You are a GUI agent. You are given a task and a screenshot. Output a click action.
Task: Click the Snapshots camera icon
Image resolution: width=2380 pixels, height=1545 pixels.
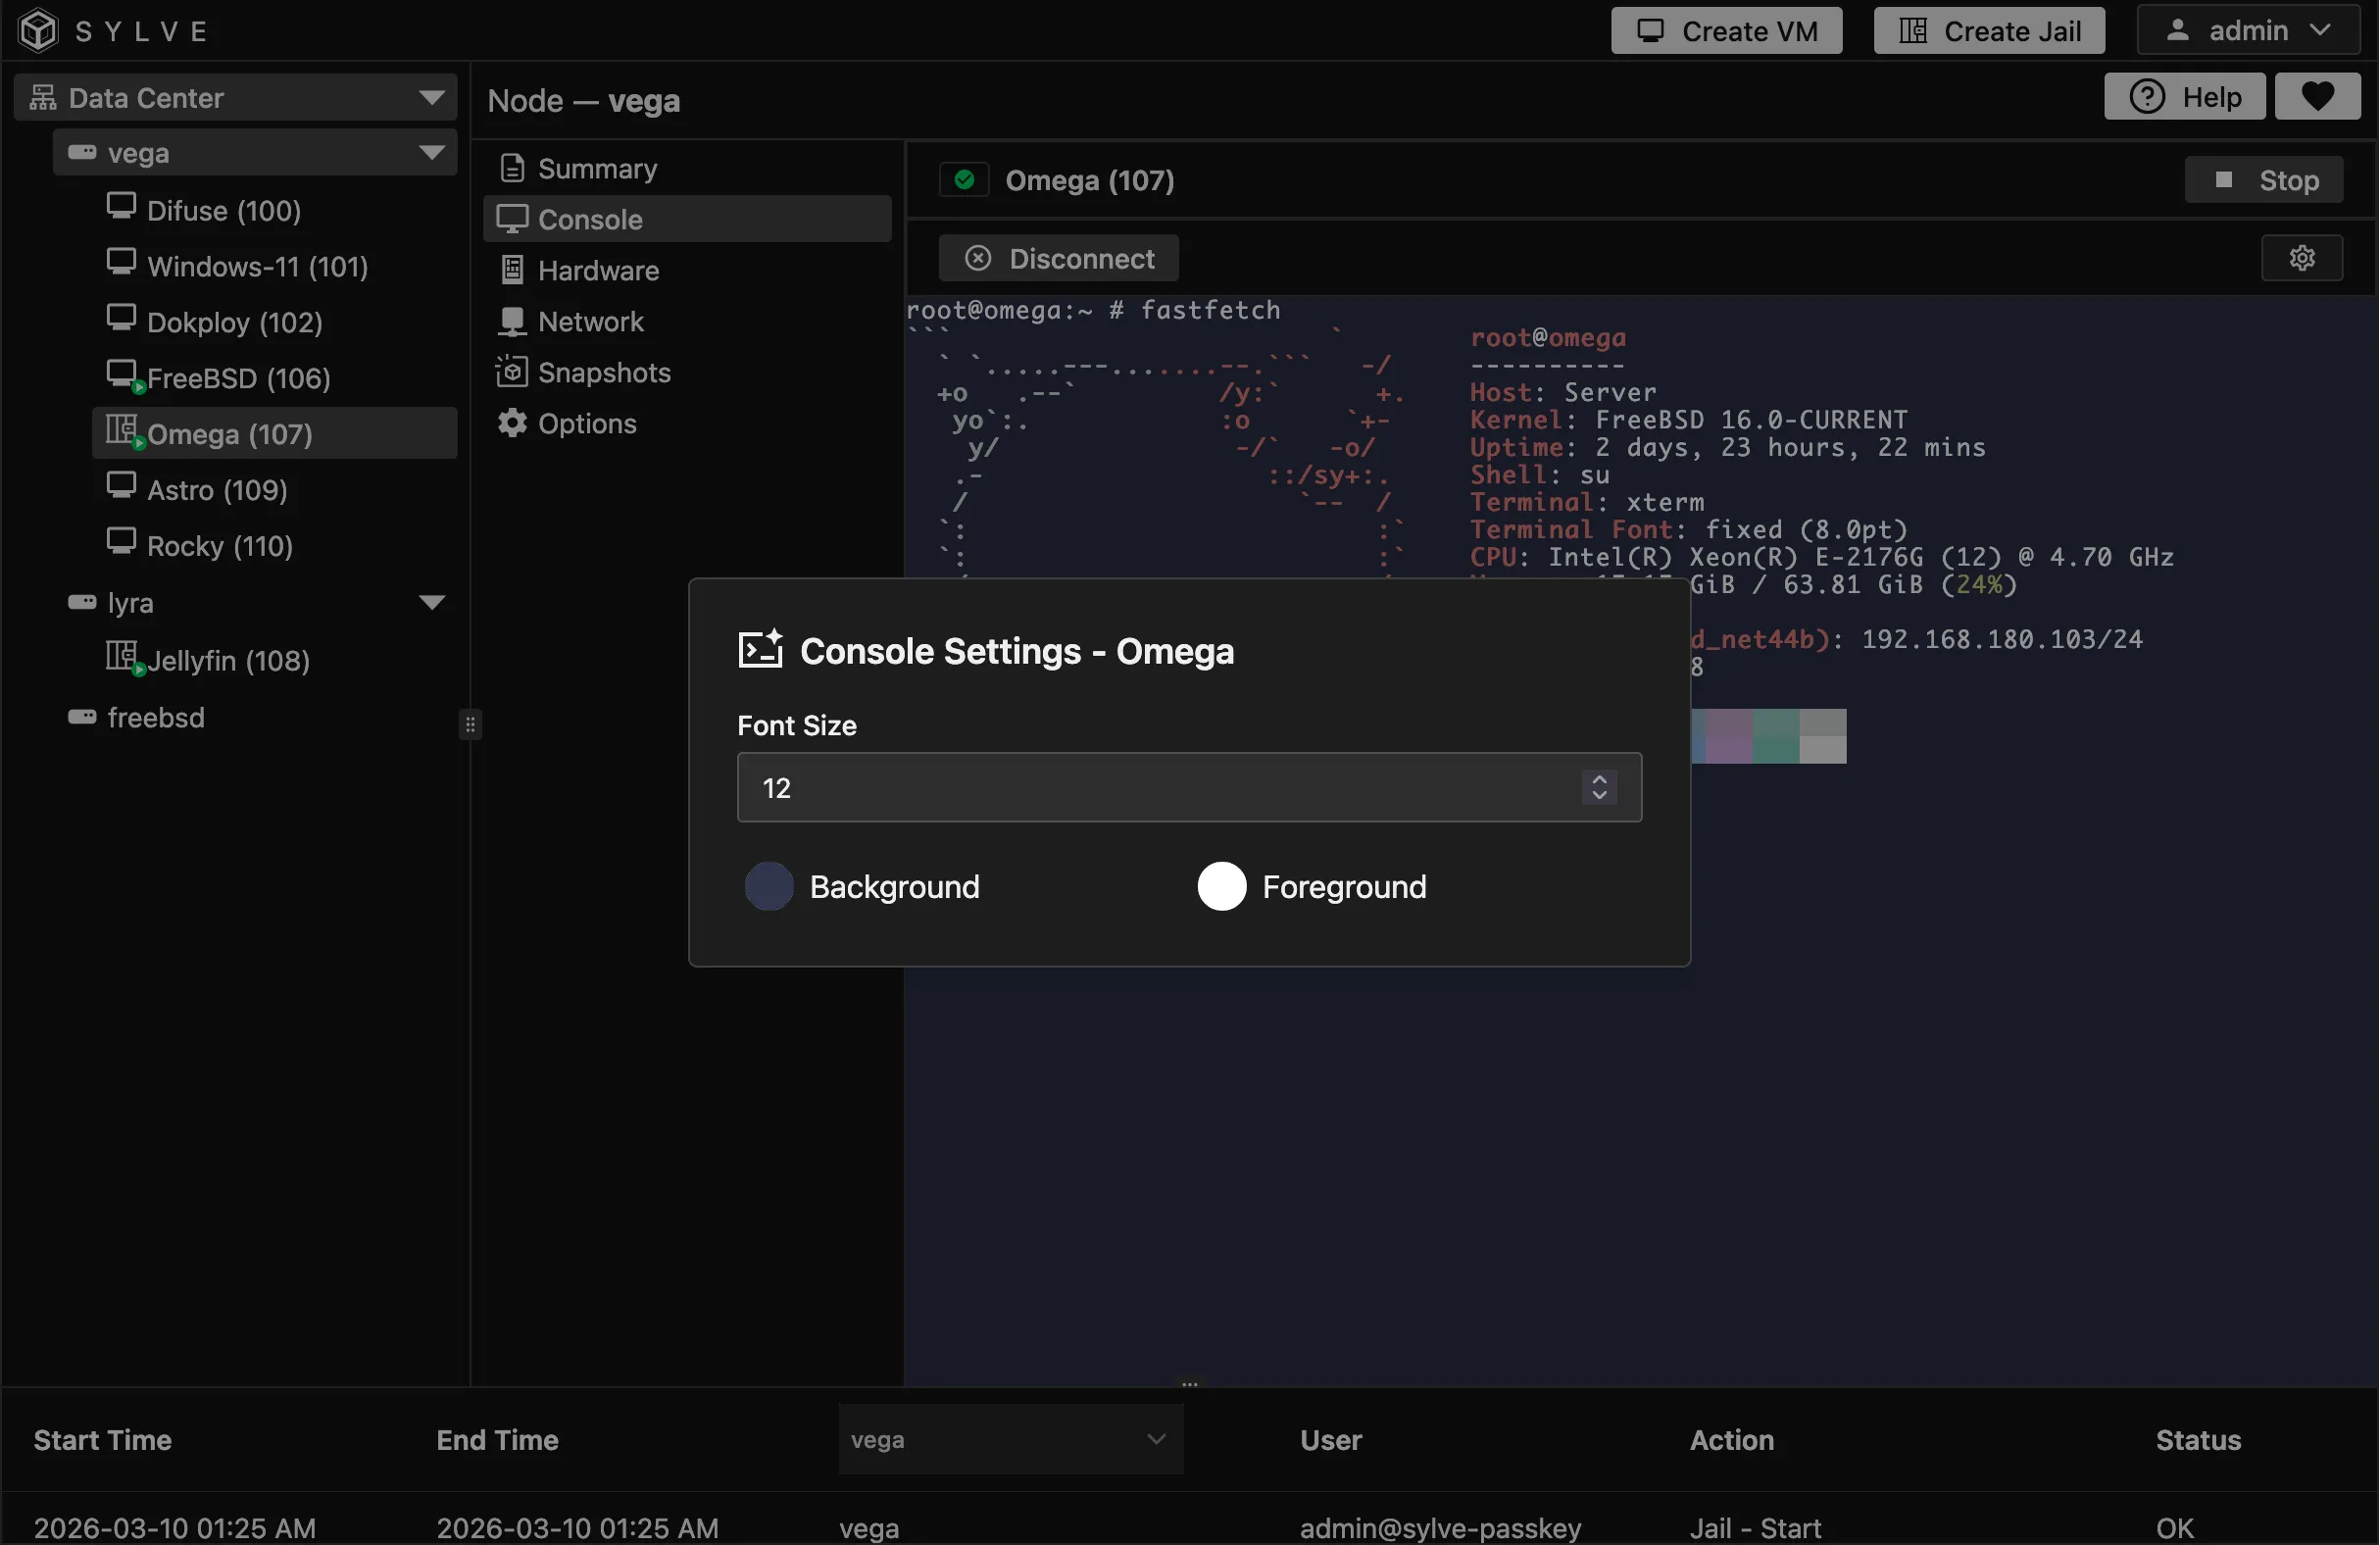pos(511,372)
